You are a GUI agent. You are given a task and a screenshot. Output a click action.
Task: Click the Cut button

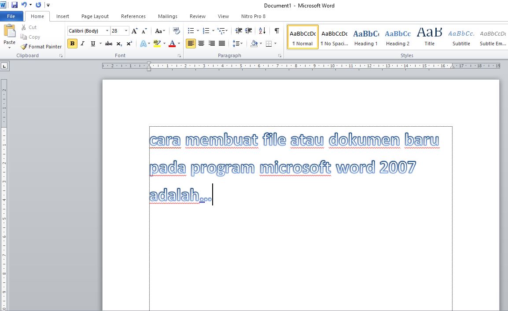[x=29, y=28]
